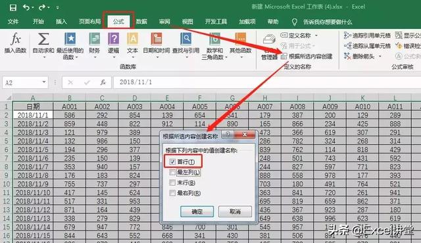Open the 文件 menu tab
Image resolution: width=421 pixels, height=243 pixels.
pos(13,22)
